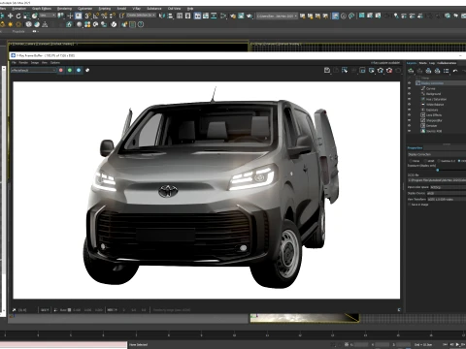Toggle visibility of the White Balance layer
Screen dimensions: 466x349
click(x=410, y=105)
